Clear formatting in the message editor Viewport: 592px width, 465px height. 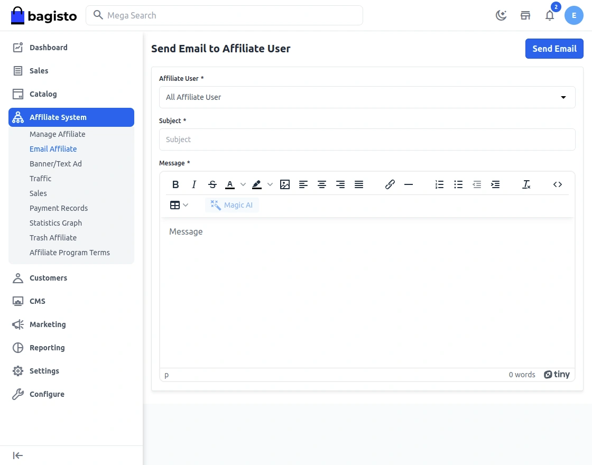(x=526, y=184)
